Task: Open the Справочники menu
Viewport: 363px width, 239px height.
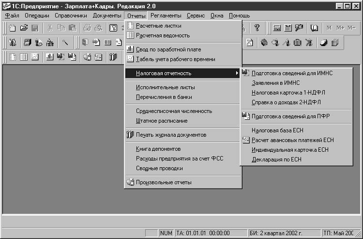Action: [71, 16]
